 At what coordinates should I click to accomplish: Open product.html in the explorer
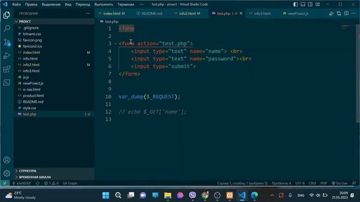[54, 95]
